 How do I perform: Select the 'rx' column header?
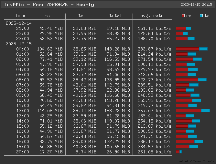click(47, 15)
